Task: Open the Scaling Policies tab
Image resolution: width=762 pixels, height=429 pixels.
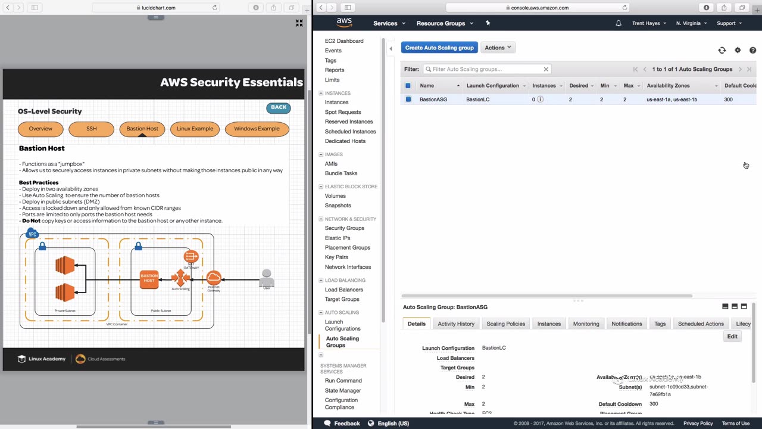Action: coord(506,324)
